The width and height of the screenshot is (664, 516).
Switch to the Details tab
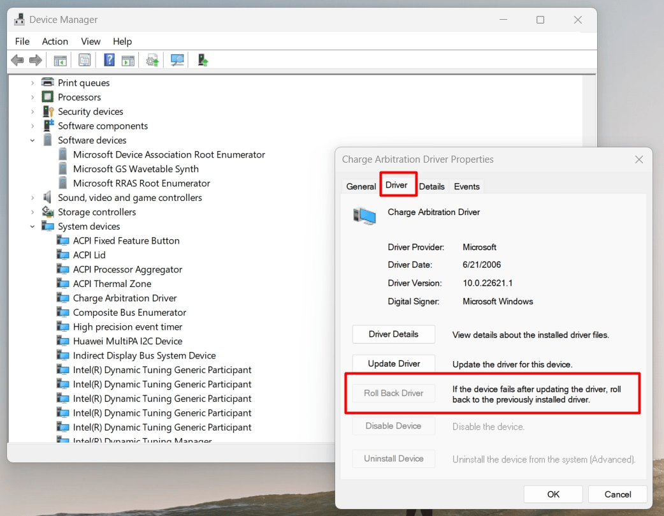(x=432, y=186)
